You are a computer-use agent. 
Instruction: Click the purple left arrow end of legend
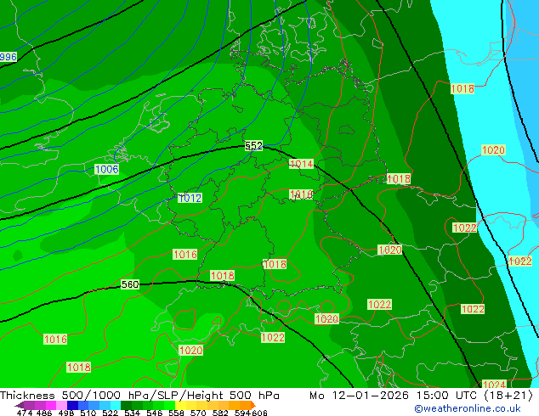20,406
